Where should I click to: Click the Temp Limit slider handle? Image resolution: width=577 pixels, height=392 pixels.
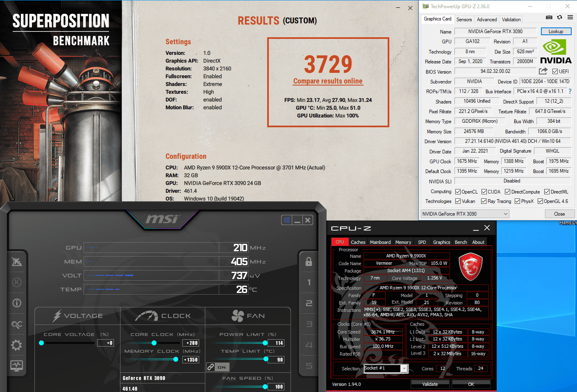[266, 359]
